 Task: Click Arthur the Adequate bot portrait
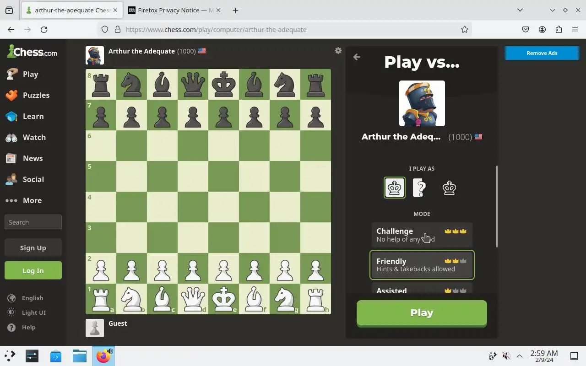click(422, 103)
